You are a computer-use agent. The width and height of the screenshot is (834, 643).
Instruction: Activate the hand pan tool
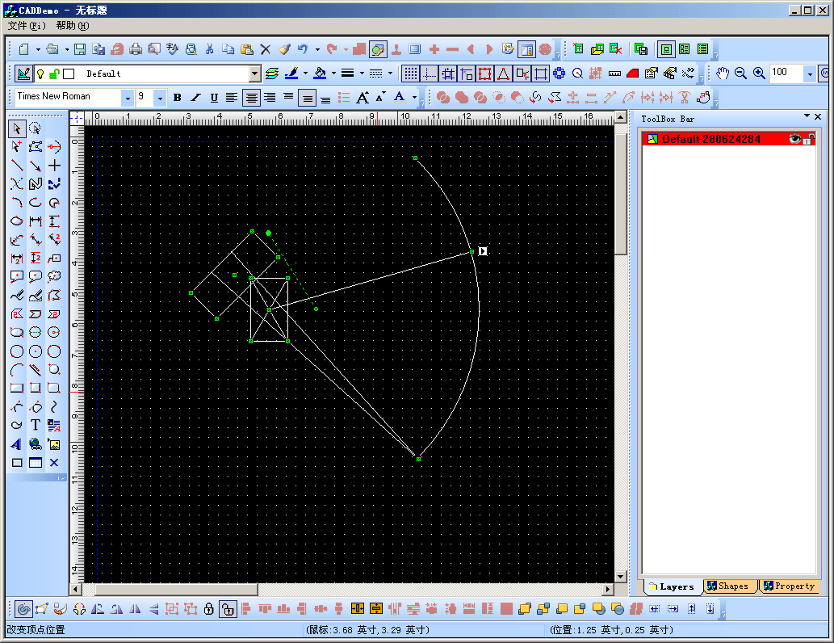[x=722, y=74]
